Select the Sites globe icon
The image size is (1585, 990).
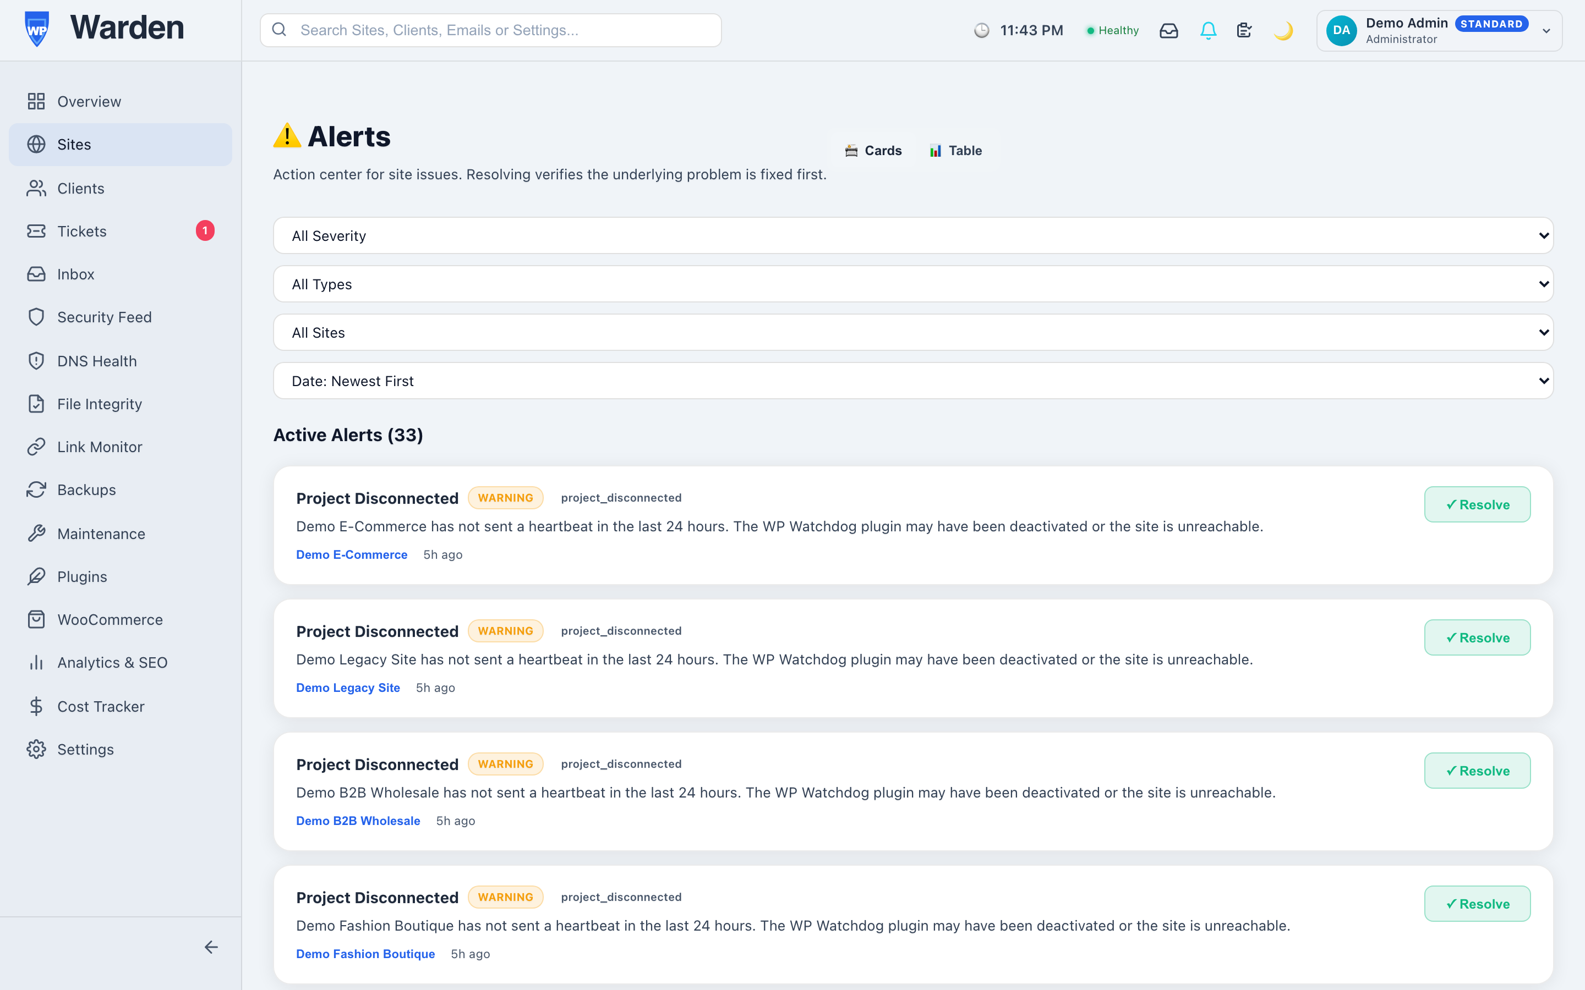tap(36, 144)
